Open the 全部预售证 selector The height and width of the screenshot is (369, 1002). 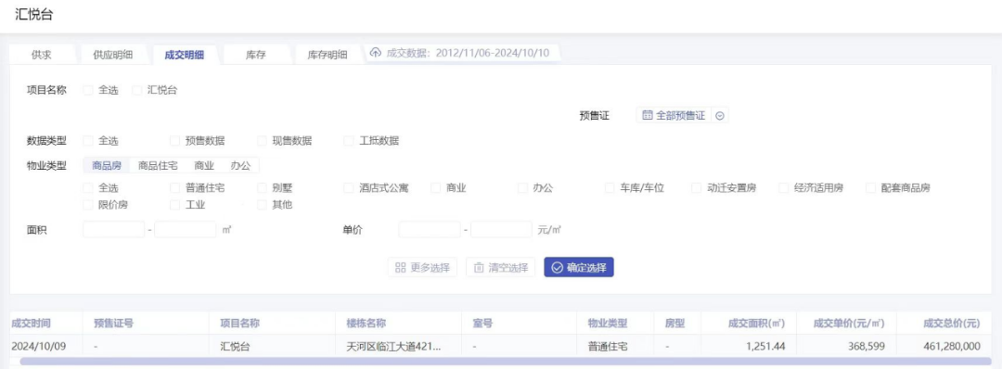[674, 116]
